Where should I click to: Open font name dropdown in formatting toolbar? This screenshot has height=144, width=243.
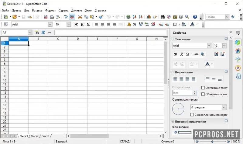click(x=50, y=24)
